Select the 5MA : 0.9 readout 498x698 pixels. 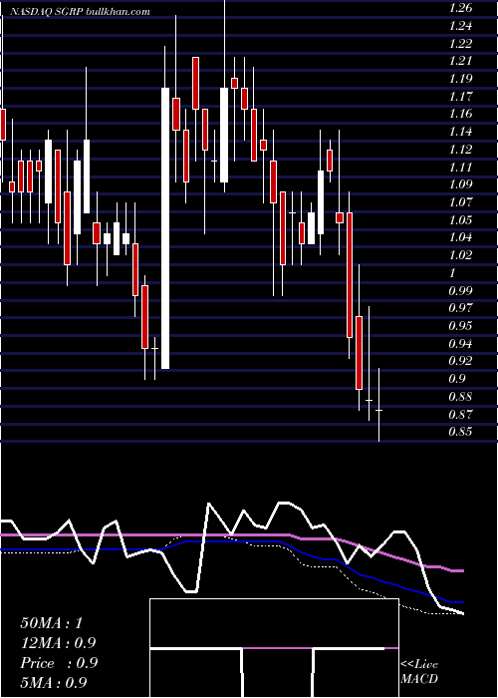pyautogui.click(x=54, y=683)
